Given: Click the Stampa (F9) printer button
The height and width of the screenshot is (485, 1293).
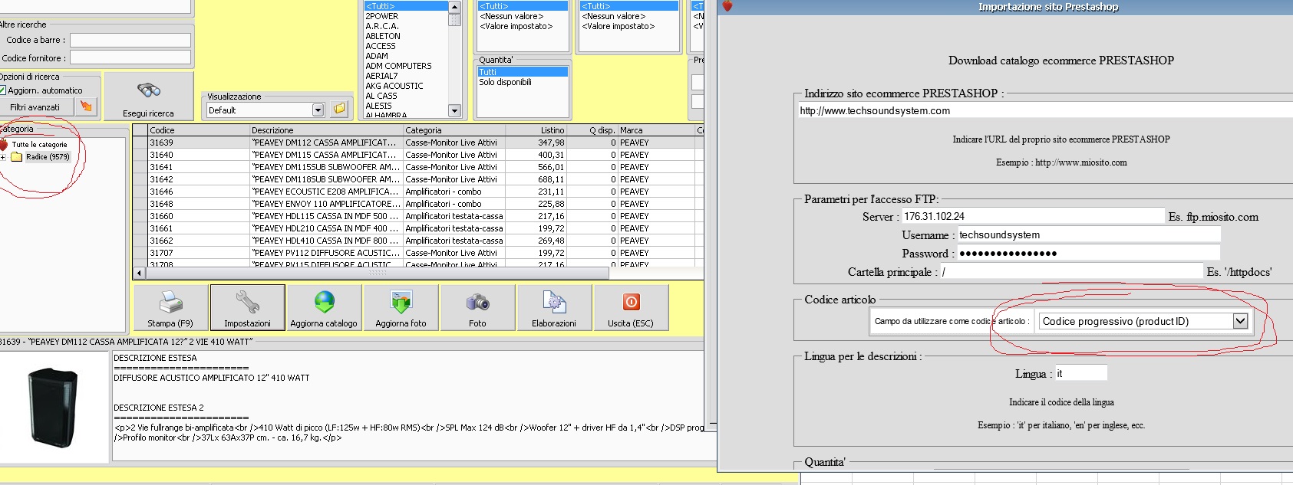Looking at the screenshot, I should click(x=170, y=307).
